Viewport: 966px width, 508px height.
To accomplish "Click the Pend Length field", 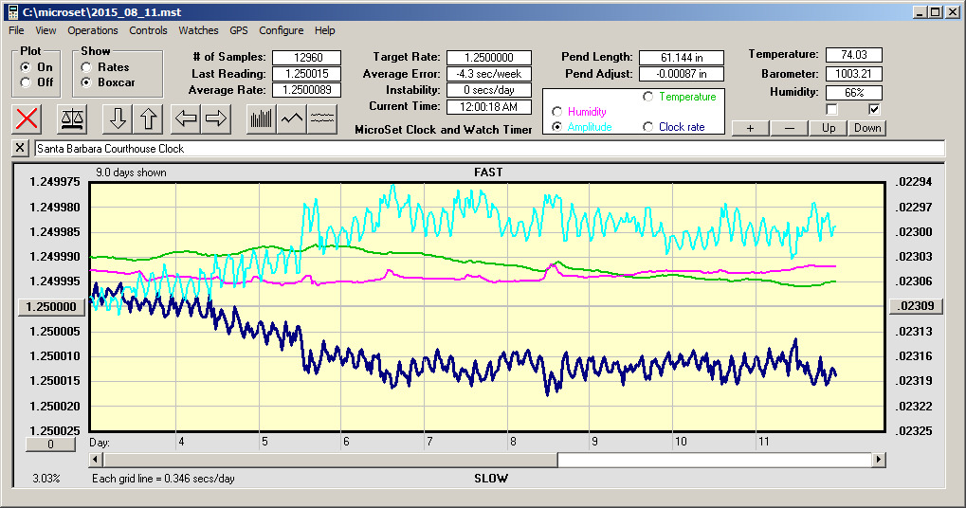I will coord(682,57).
